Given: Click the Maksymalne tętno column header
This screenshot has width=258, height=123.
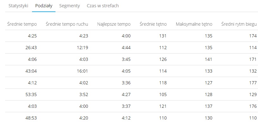Looking at the screenshot, I should tap(194, 24).
